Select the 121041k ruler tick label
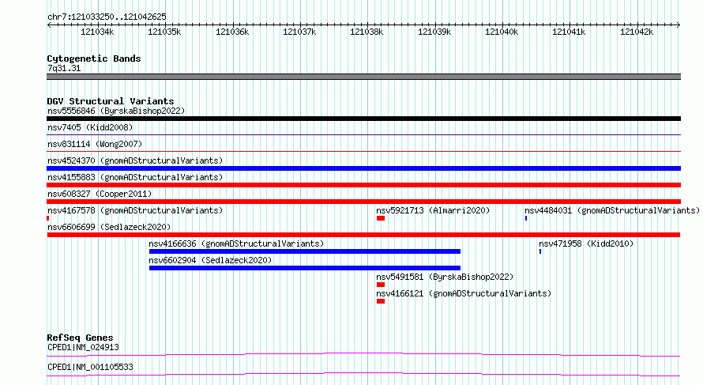Image resolution: width=703 pixels, height=385 pixels. pyautogui.click(x=569, y=32)
